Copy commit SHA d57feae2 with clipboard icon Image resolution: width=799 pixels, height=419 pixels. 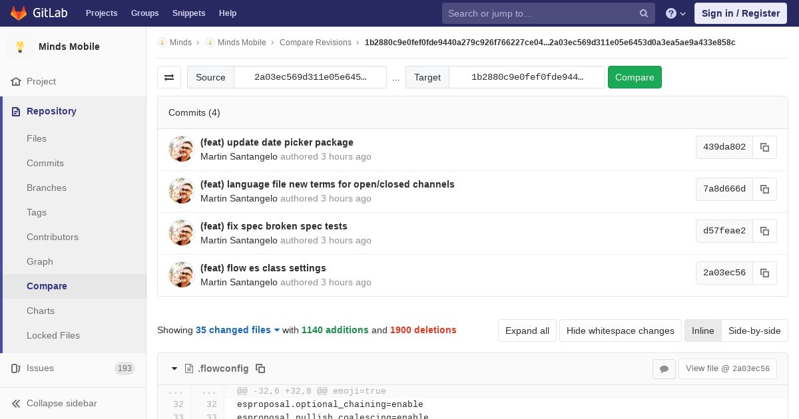[764, 231]
